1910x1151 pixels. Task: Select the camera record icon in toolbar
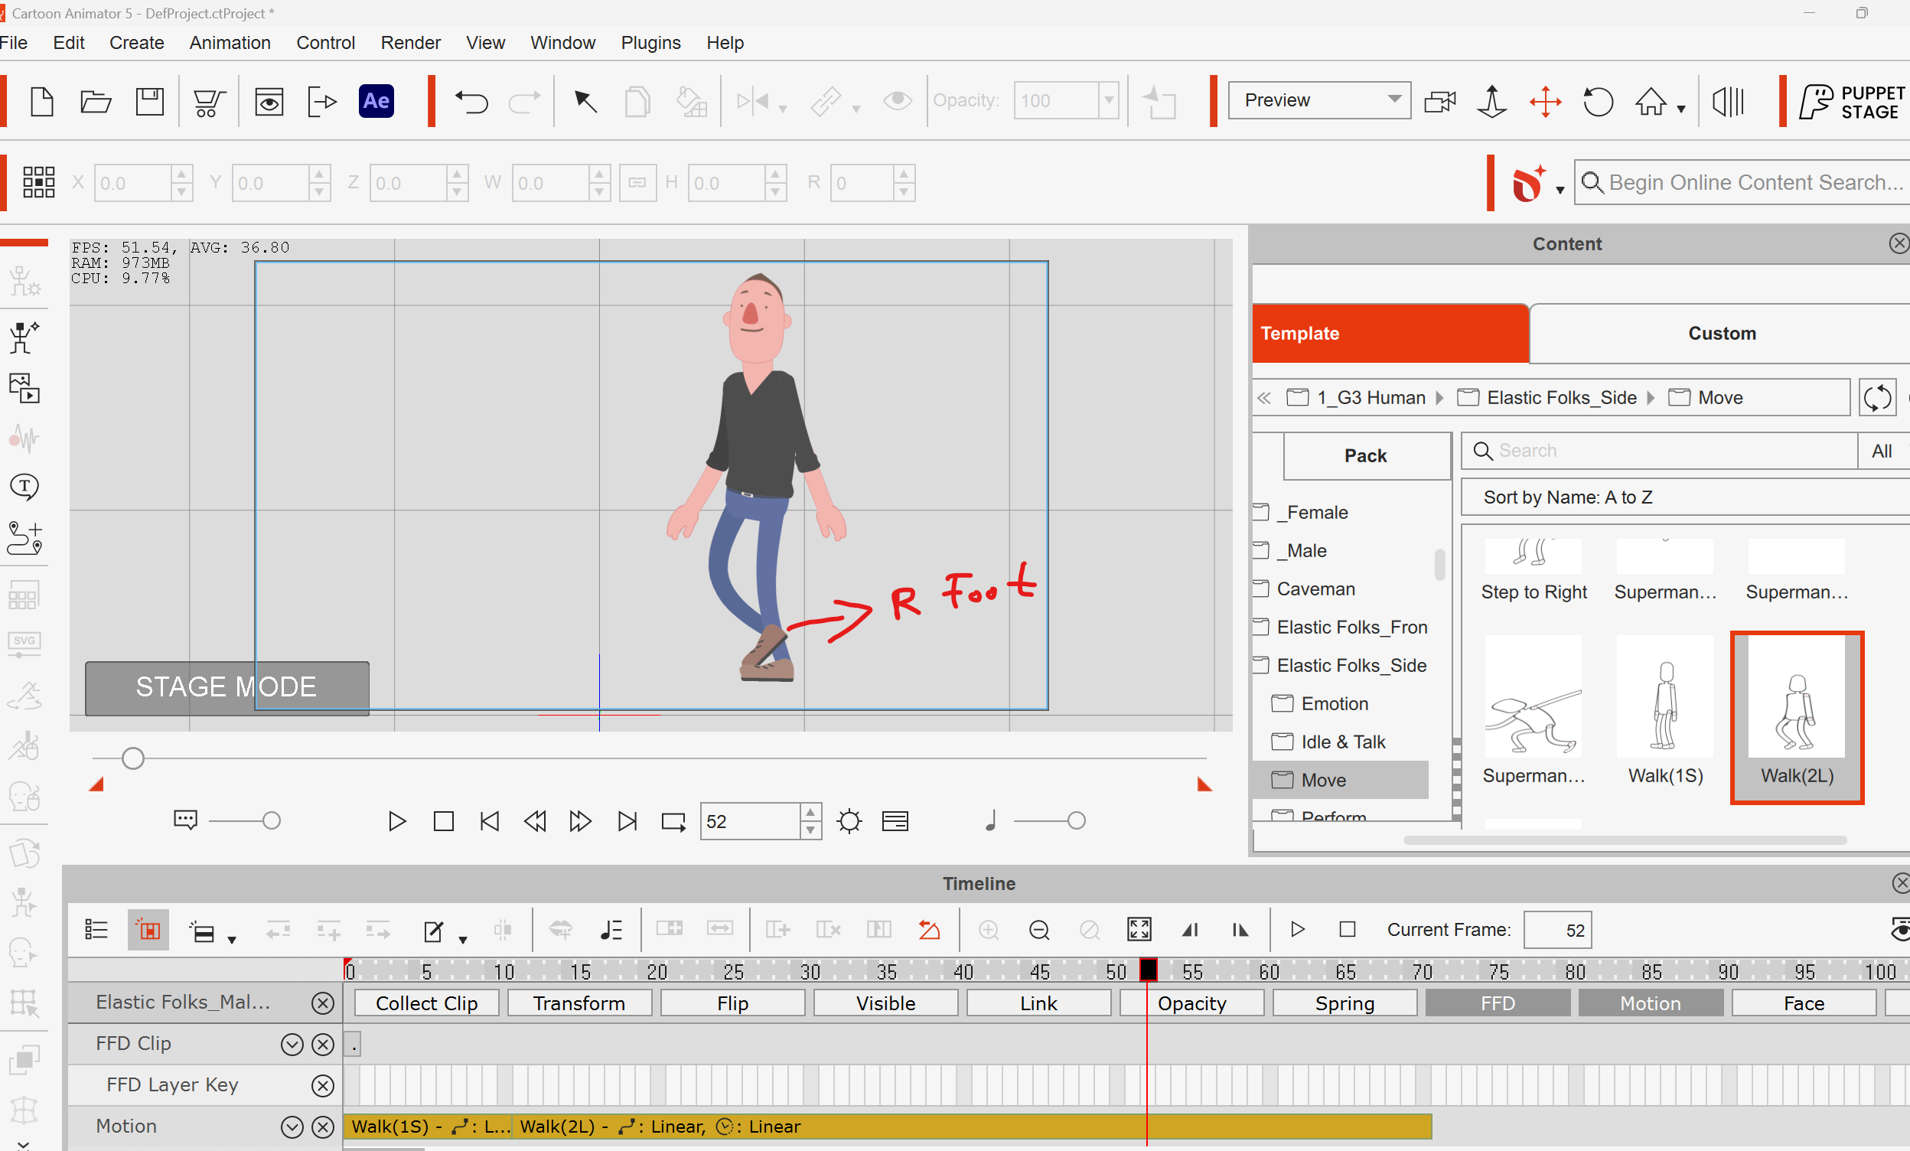1439,102
